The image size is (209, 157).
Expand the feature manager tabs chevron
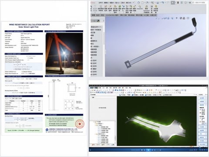[x=104, y=20]
